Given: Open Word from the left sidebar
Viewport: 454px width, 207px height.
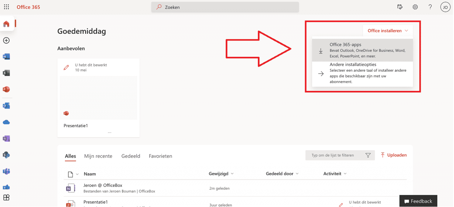Looking at the screenshot, I should [6, 57].
